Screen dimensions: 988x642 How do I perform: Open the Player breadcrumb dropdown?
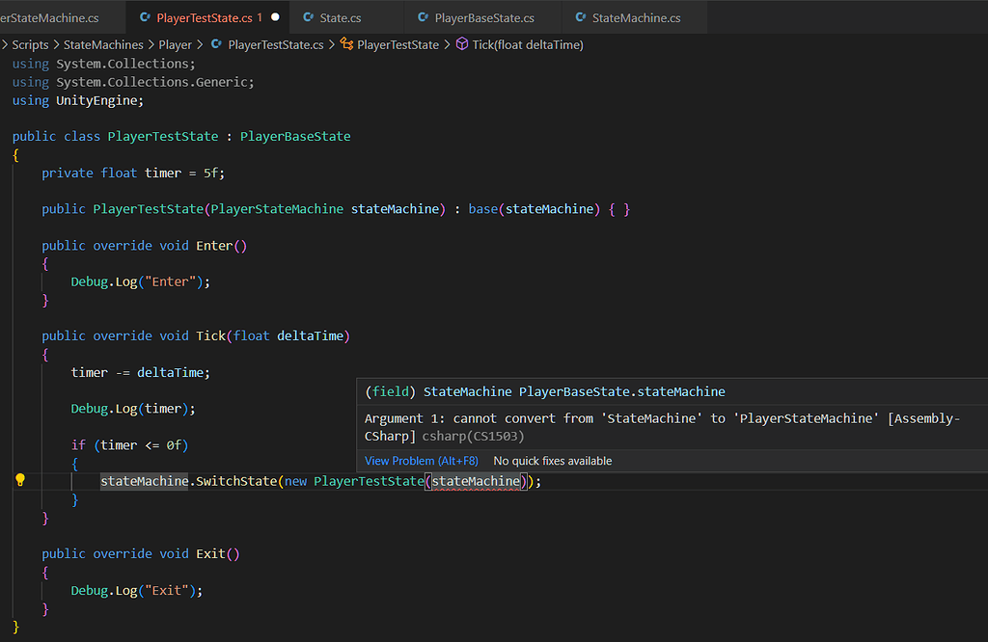tap(176, 43)
